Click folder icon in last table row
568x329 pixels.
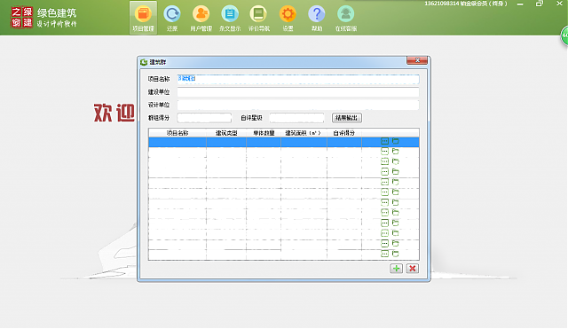click(x=396, y=254)
